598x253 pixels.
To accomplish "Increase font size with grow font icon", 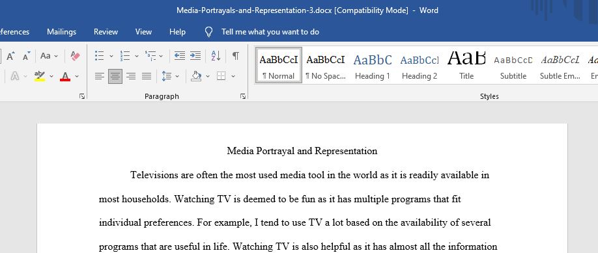I will tap(10, 56).
